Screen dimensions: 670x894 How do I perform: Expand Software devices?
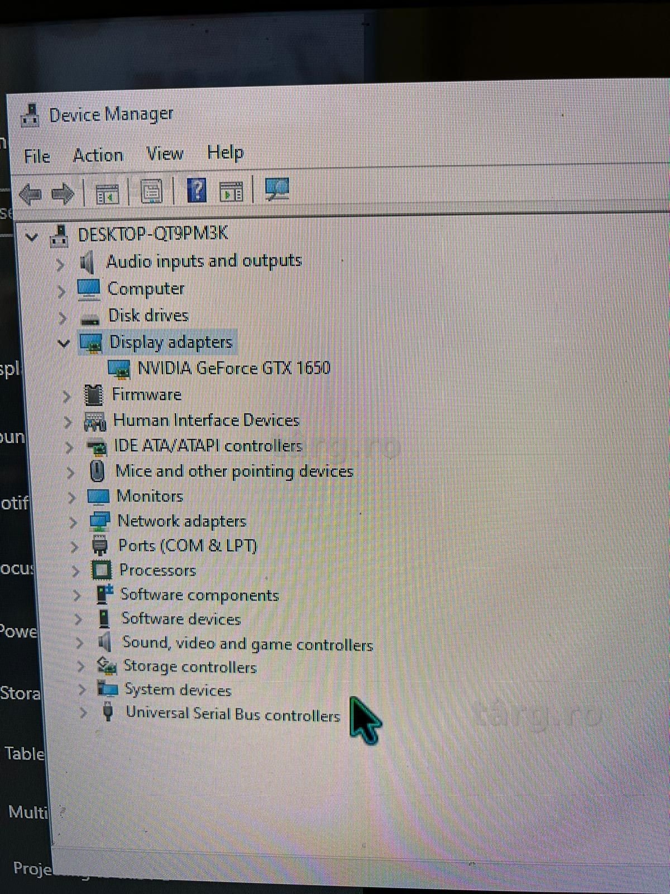[78, 620]
